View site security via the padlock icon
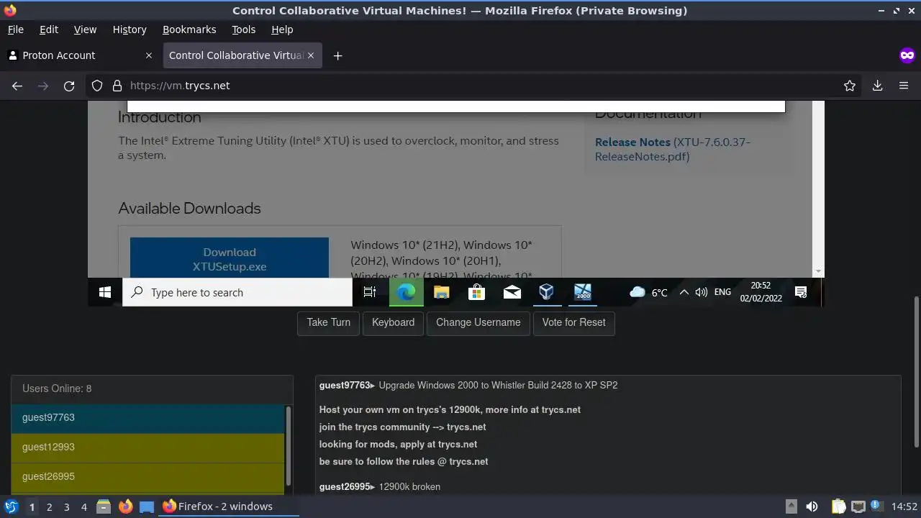921x518 pixels. (117, 86)
